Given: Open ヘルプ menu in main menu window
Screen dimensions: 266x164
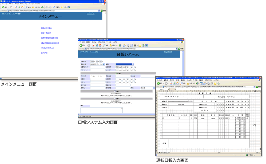Looking at the screenshot, I should pyautogui.click(x=38, y=4).
